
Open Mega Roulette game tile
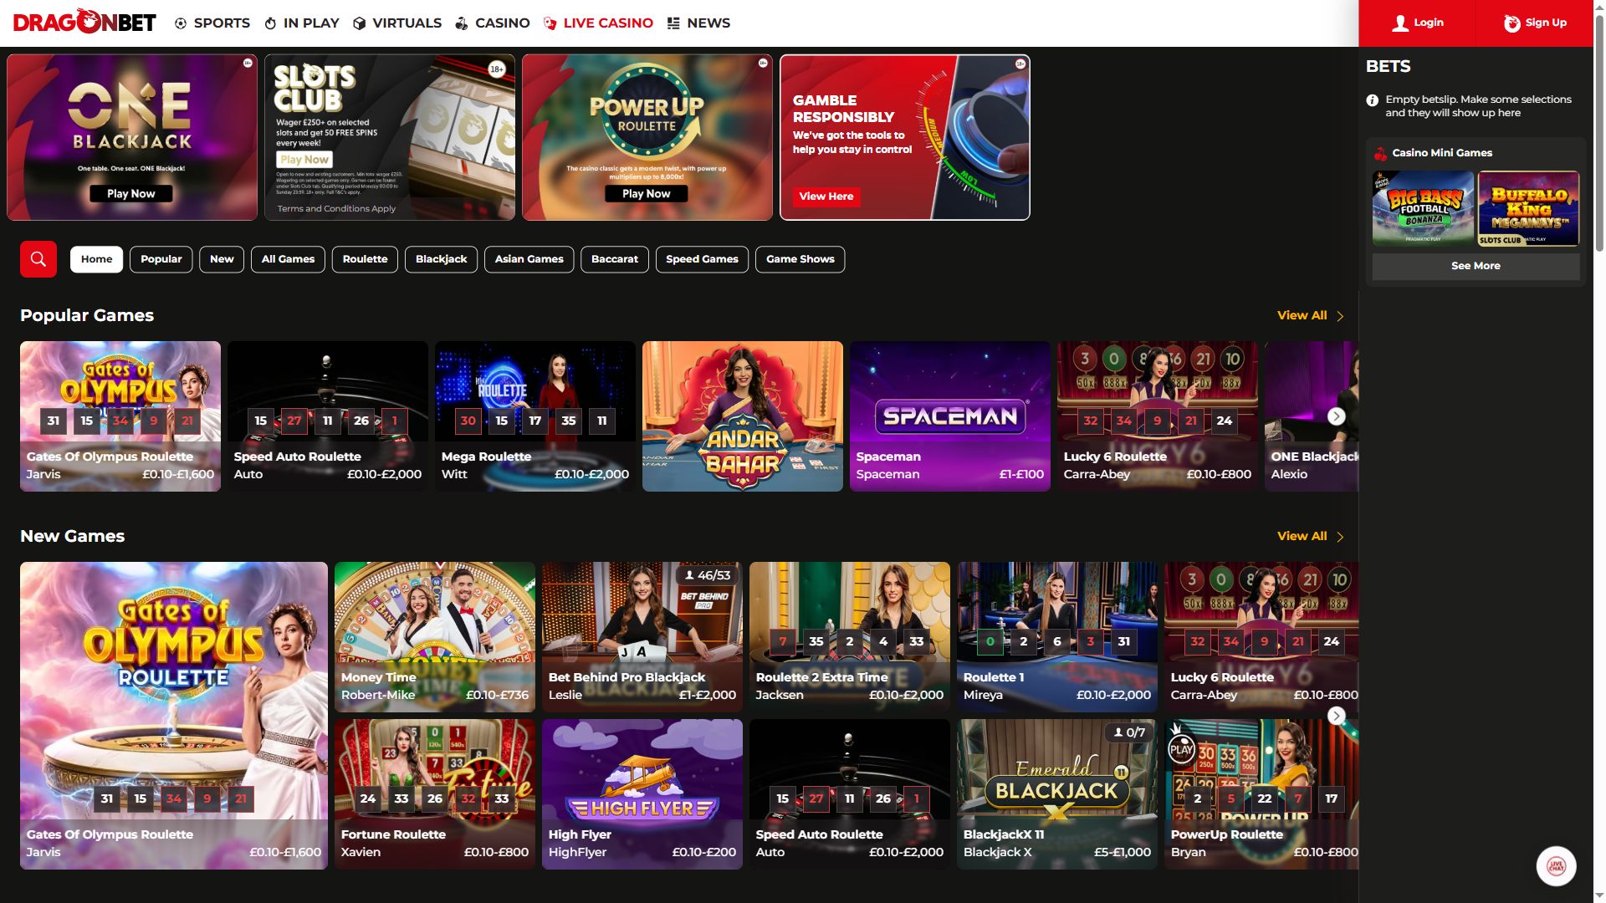point(535,416)
